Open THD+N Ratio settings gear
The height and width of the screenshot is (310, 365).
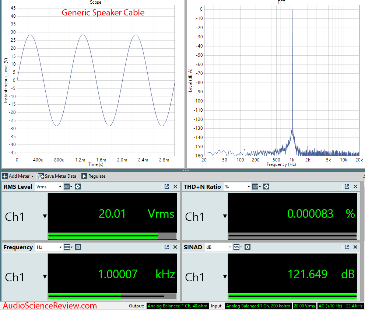tap(266, 187)
